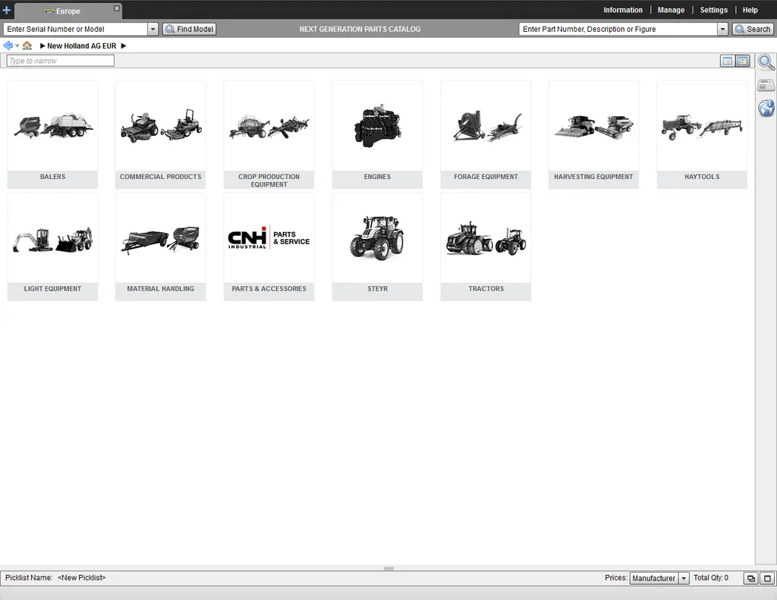
Task: Open the Information menu
Action: pyautogui.click(x=622, y=10)
